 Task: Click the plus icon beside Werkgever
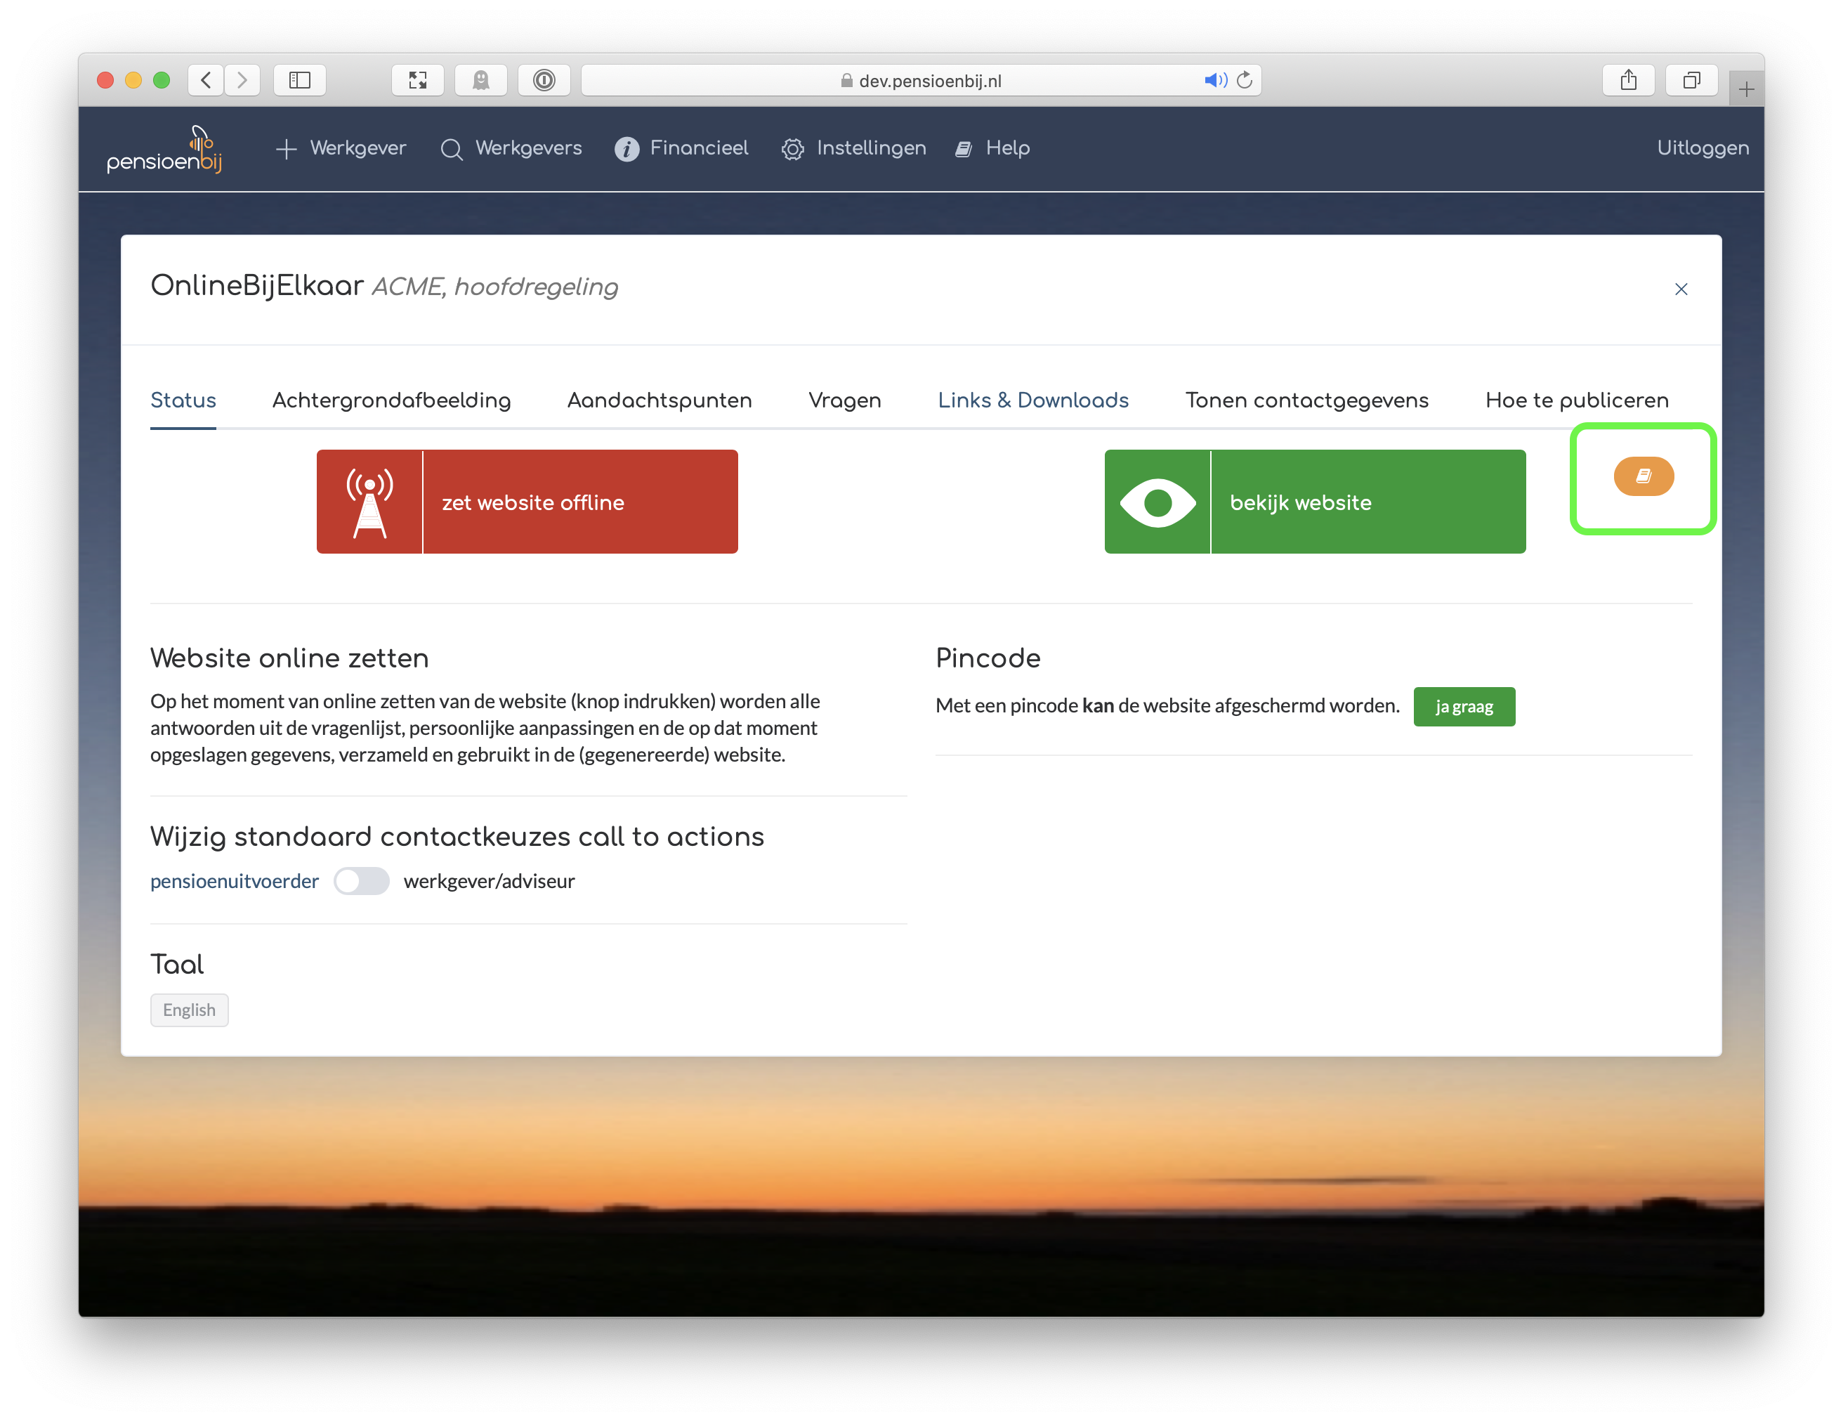pyautogui.click(x=286, y=150)
